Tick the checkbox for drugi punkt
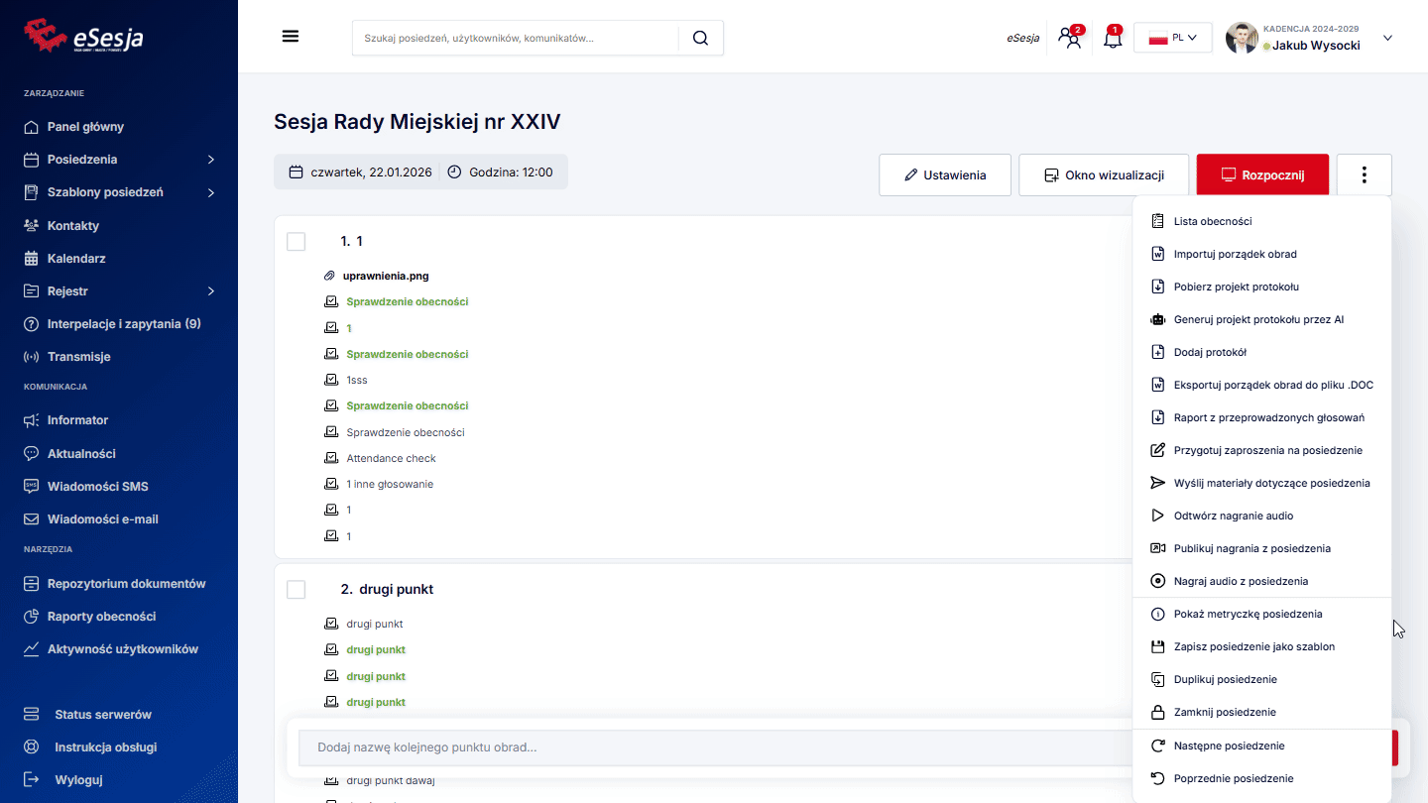 coord(296,590)
